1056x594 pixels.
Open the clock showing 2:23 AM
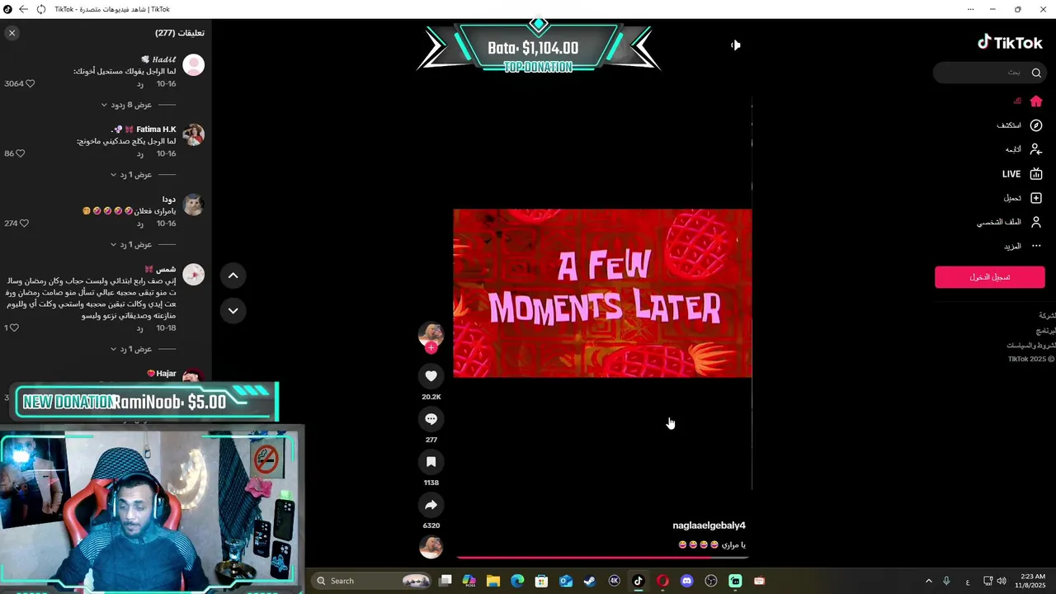point(1031,581)
